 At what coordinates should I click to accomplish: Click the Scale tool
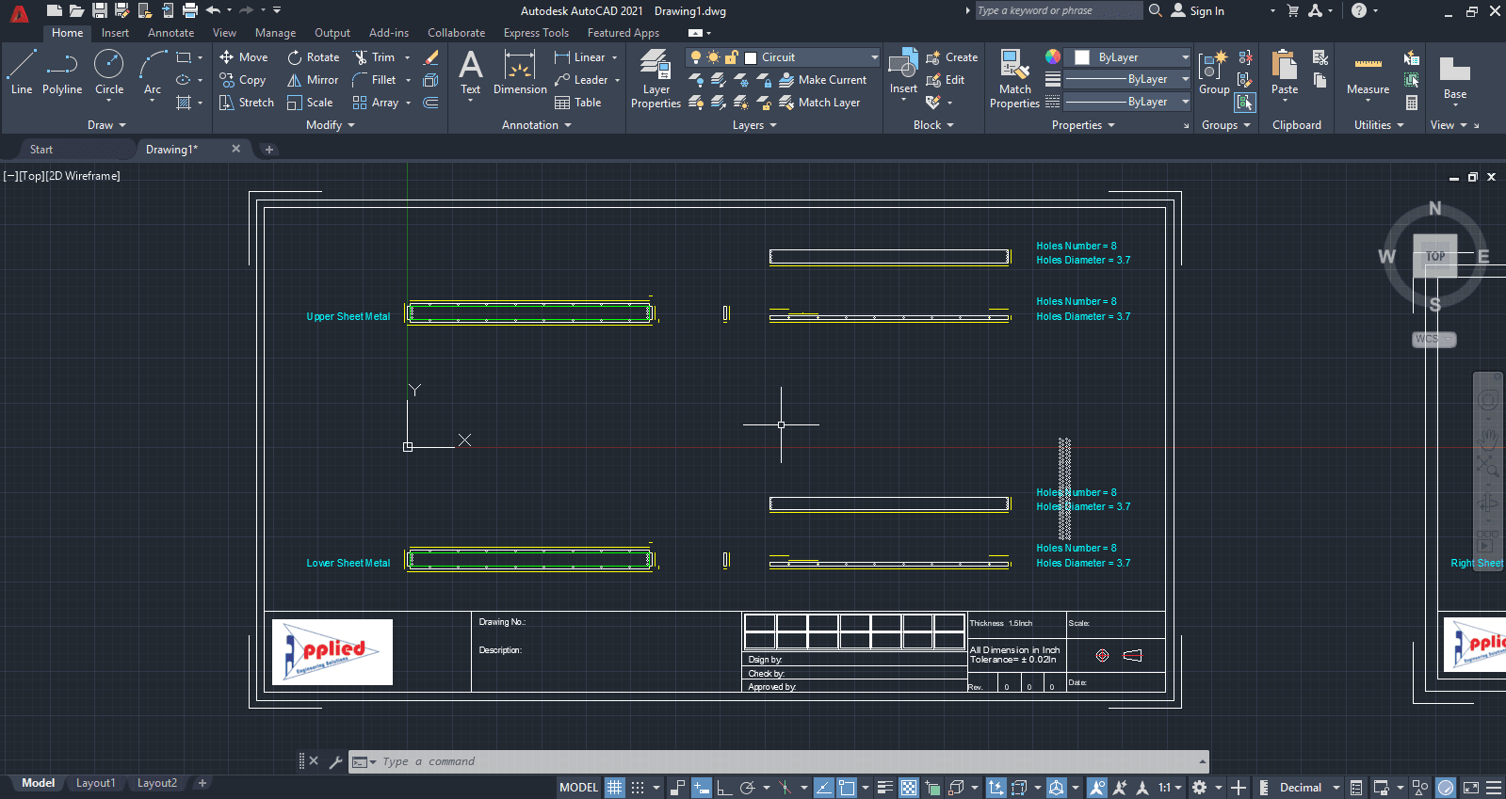click(310, 103)
